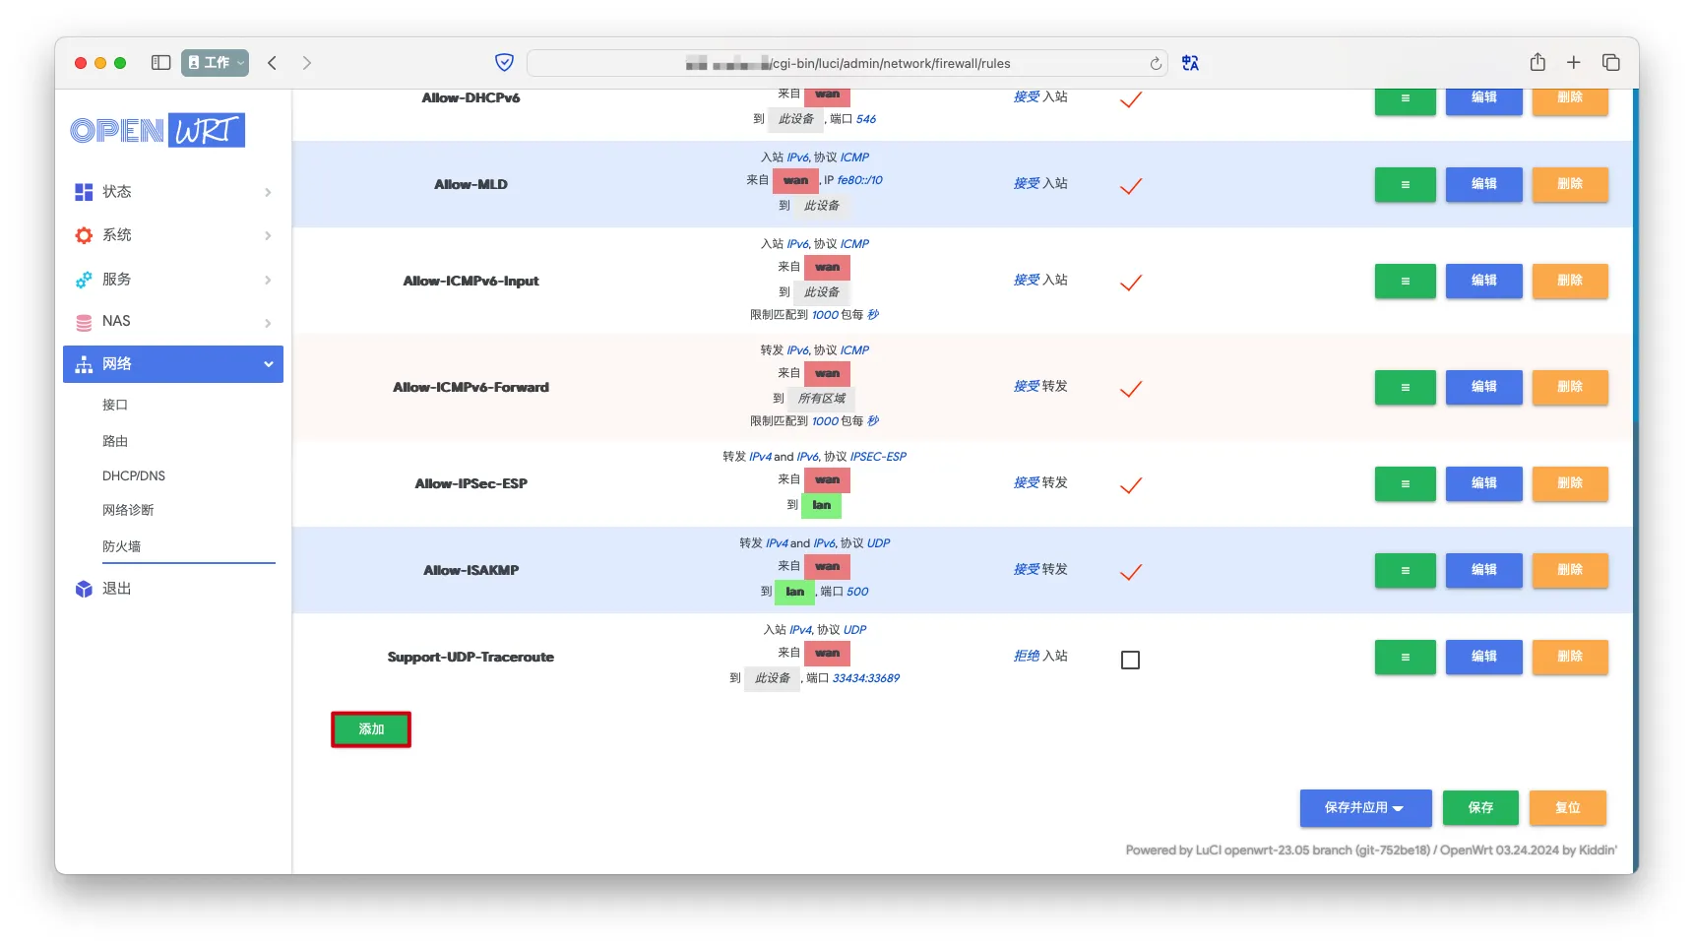Image resolution: width=1694 pixels, height=947 pixels.
Task: Open the 防火墙 submenu item
Action: [122, 546]
